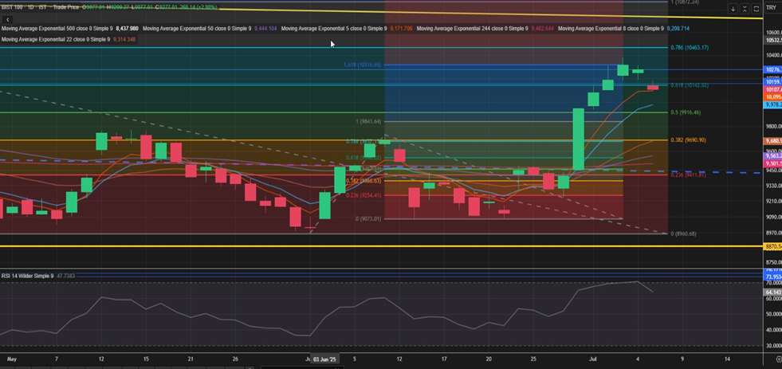Click the Moving Average Exponential 22 legend
This screenshot has width=782, height=369.
coord(56,39)
